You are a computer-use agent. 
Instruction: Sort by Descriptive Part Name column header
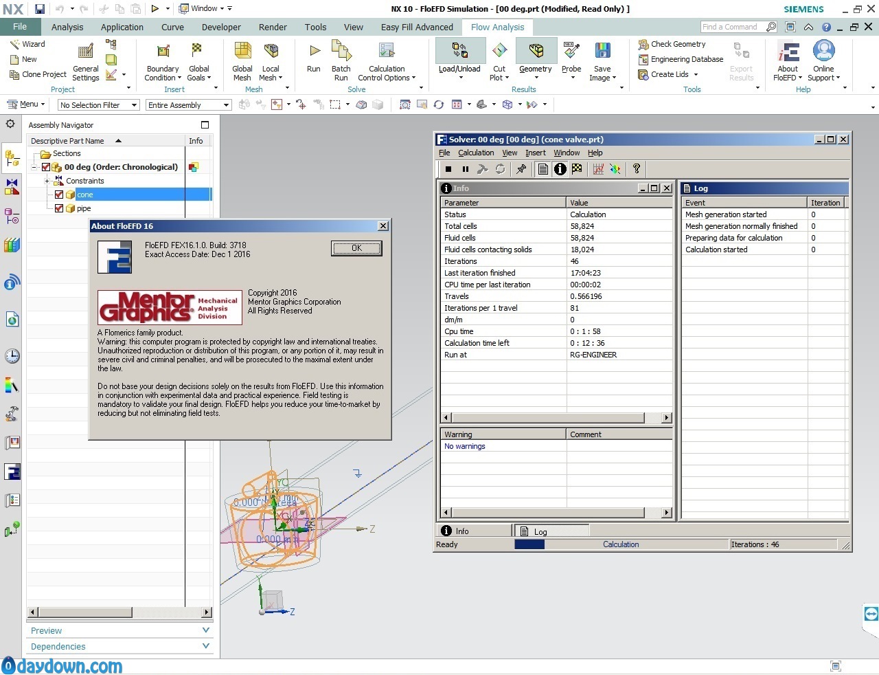[x=106, y=141]
